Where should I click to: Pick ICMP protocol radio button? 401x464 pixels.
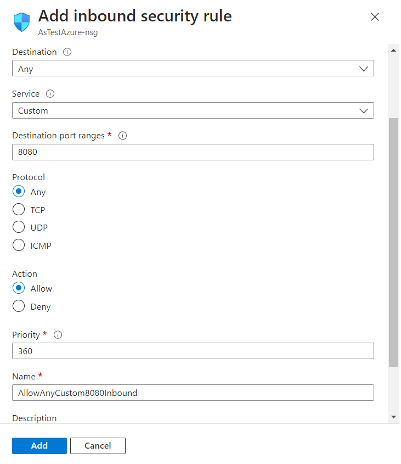19,245
